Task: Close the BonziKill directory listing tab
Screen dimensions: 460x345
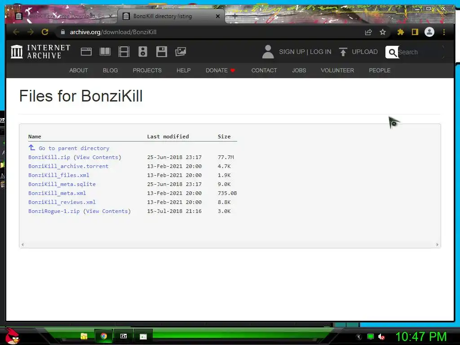Action: [218, 16]
